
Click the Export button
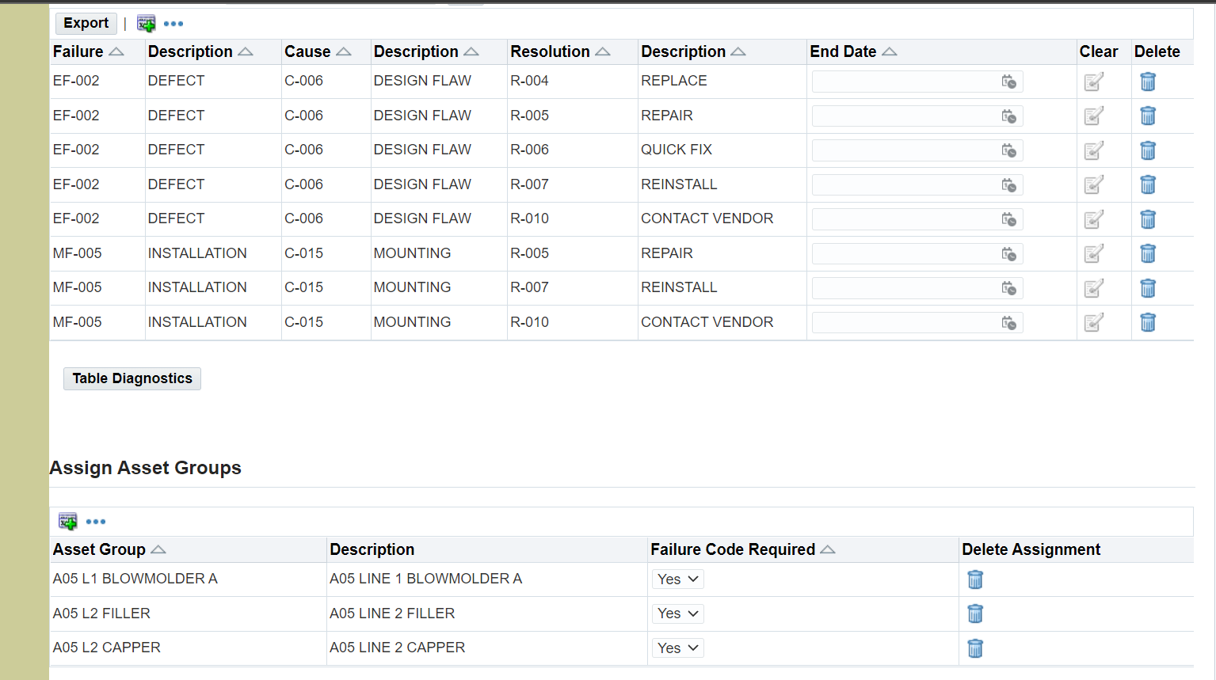(86, 24)
